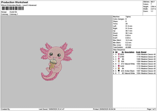The width and height of the screenshot is (157, 111).
Task: Select the white swatch in stop row 9
Action: click(x=119, y=73)
